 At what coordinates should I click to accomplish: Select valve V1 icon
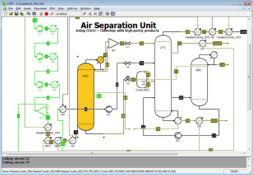[x=128, y=43]
